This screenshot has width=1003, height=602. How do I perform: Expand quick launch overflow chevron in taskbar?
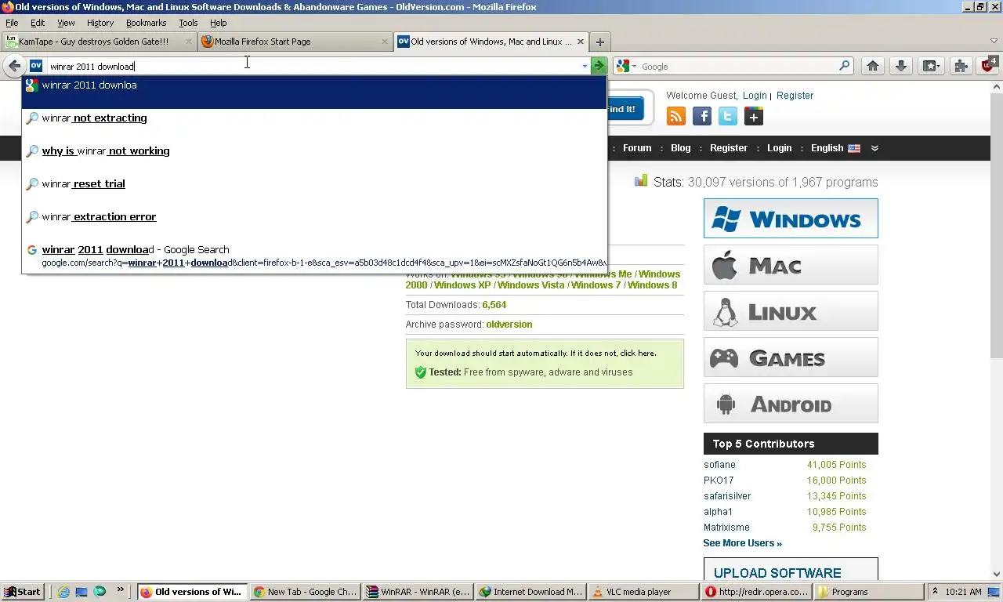click(120, 590)
